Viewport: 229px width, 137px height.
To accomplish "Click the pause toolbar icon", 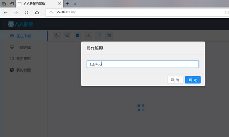I will (98, 35).
